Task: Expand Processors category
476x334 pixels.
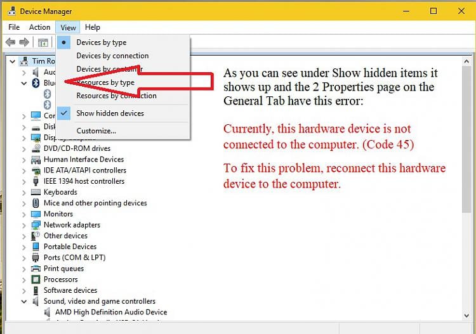Action: coord(24,279)
